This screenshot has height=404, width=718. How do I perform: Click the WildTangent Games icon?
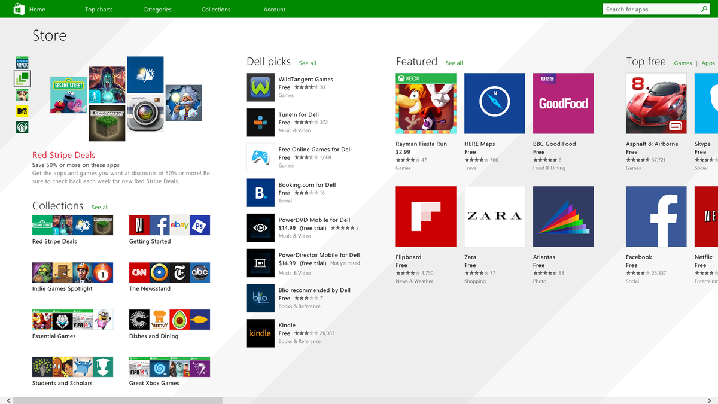coord(260,87)
